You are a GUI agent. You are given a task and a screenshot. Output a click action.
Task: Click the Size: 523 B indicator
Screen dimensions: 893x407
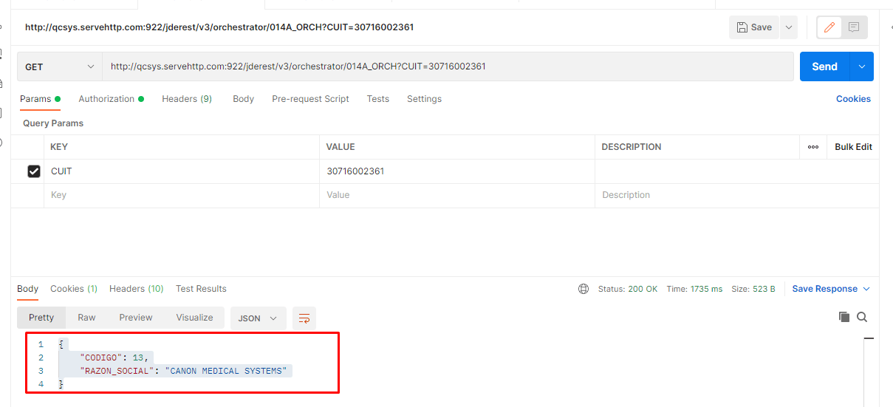(x=753, y=289)
